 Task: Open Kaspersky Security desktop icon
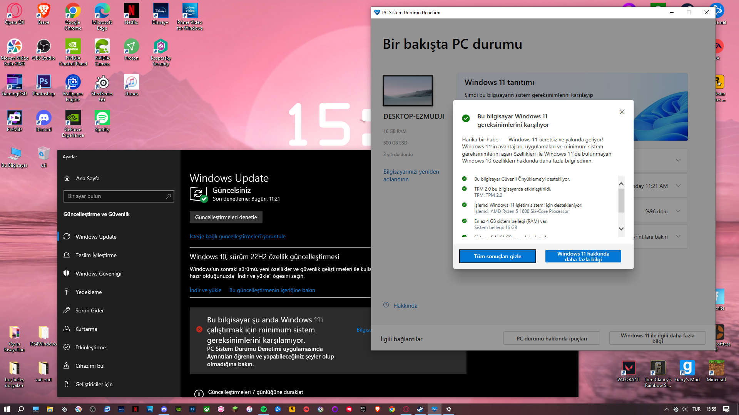click(161, 47)
